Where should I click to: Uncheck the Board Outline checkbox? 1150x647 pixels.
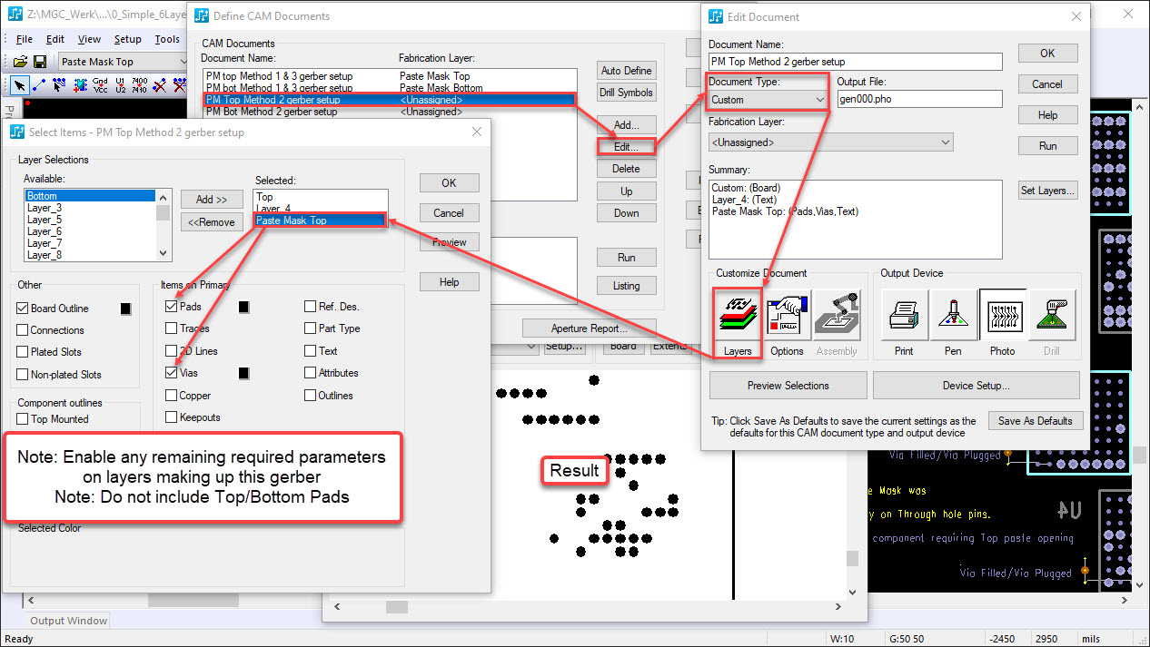24,309
